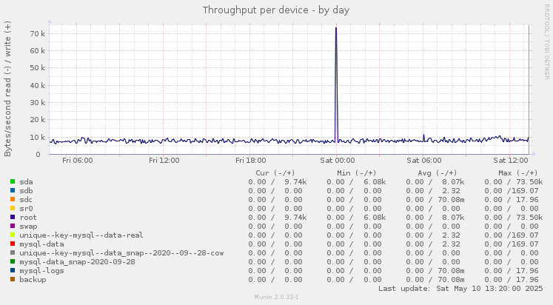Click the mysql-data average value 2.32
Viewport: 553px width, 305px height.
tap(451, 244)
